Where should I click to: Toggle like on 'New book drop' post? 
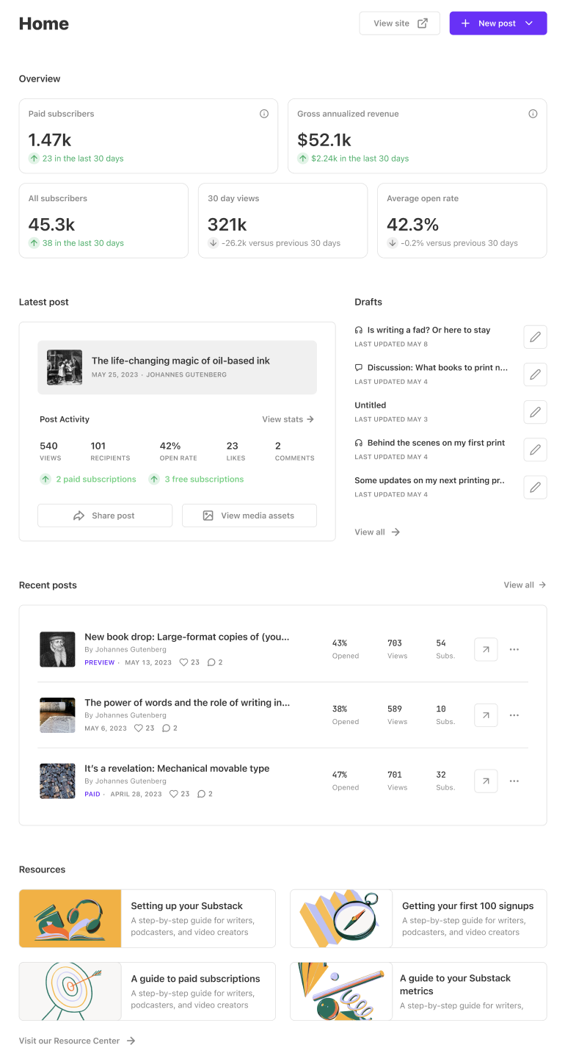coord(183,662)
